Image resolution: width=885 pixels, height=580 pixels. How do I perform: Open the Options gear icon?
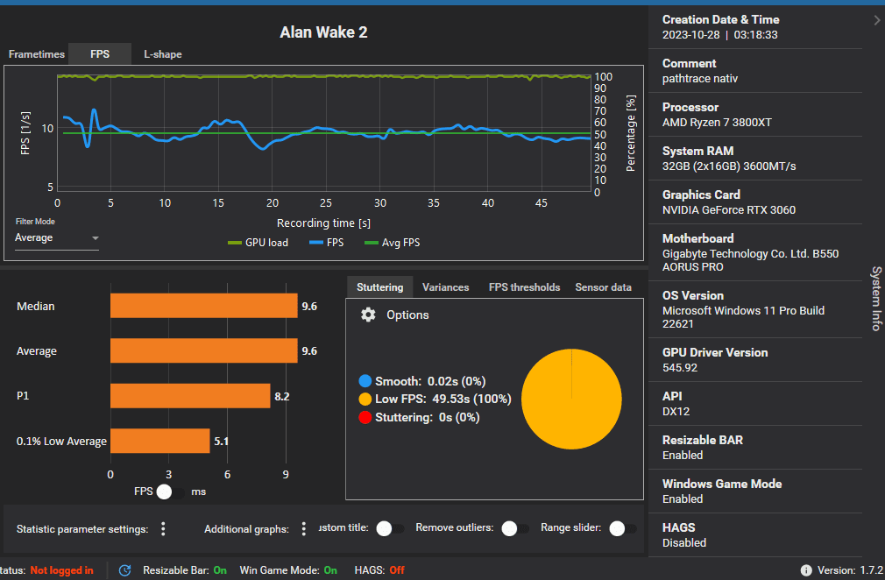(x=368, y=315)
